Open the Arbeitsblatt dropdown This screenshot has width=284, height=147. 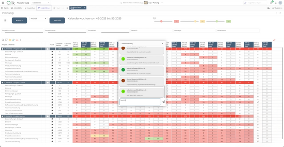(x=41, y=3)
